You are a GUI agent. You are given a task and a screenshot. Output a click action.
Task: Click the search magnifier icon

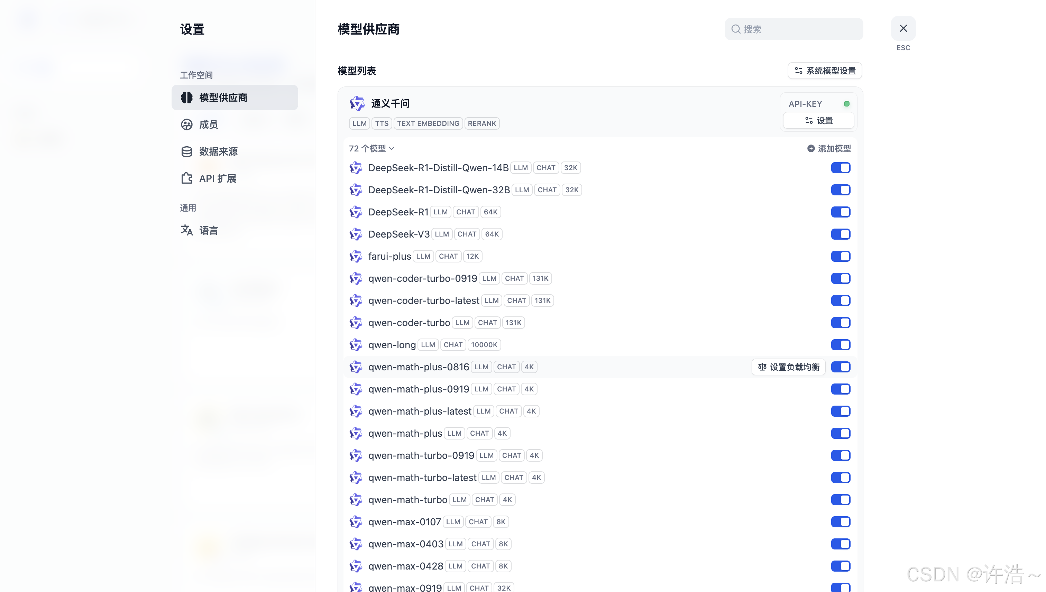click(x=735, y=29)
